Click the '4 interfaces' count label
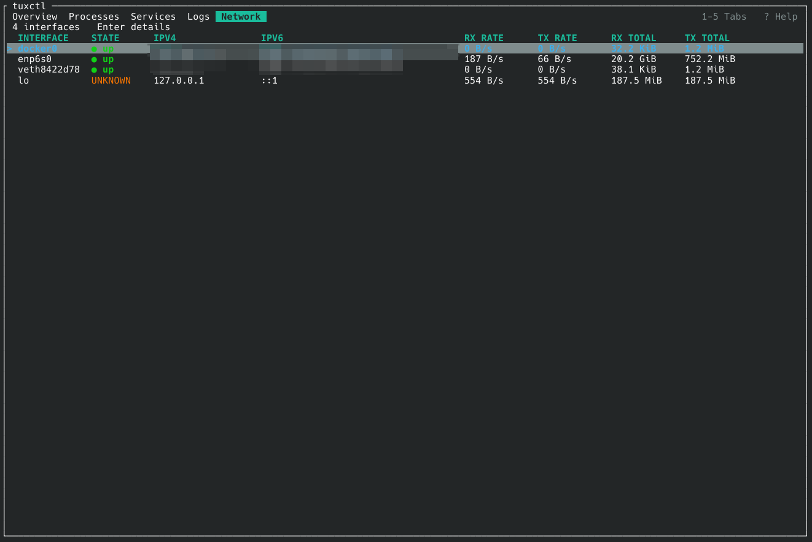 tap(46, 27)
